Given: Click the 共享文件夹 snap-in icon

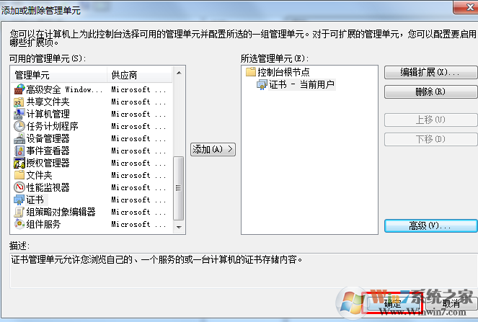Looking at the screenshot, I should tap(19, 102).
